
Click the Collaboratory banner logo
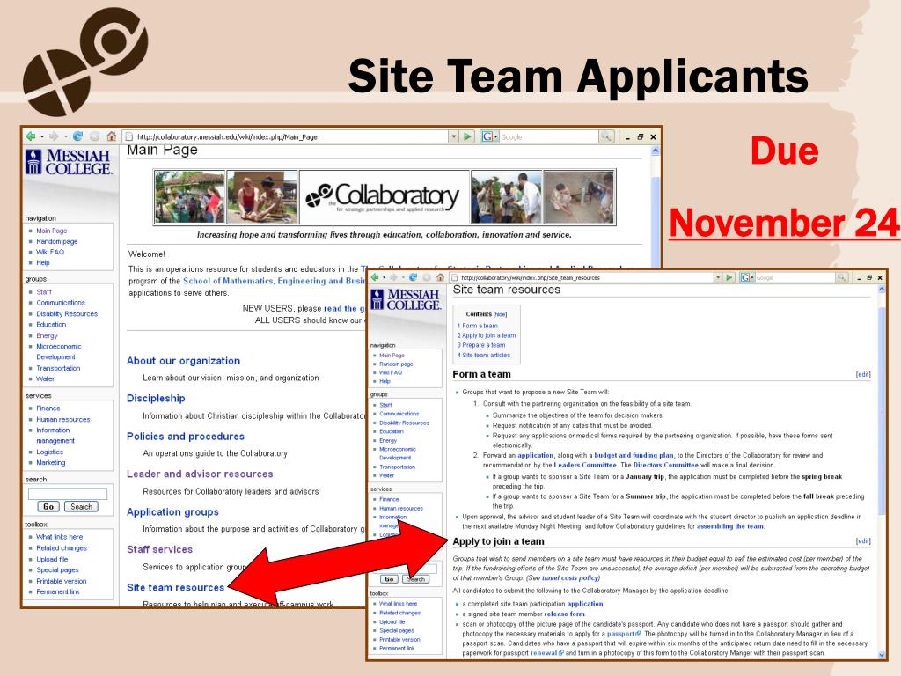point(384,197)
